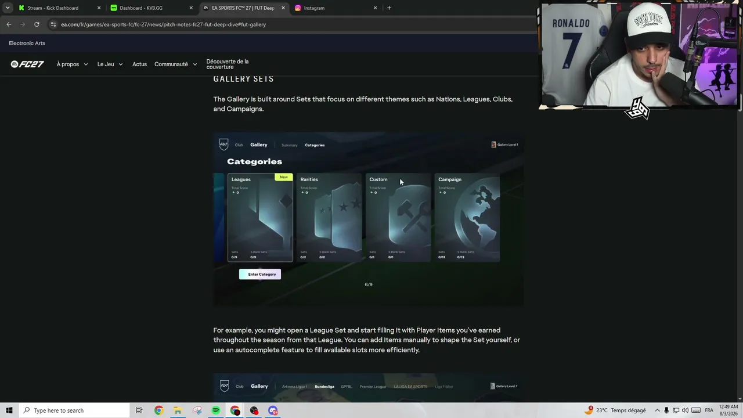This screenshot has height=418, width=743.
Task: Select the Campaign category card
Action: pos(467,218)
